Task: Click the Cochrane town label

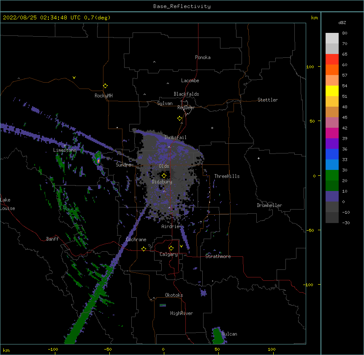Action: pos(136,239)
